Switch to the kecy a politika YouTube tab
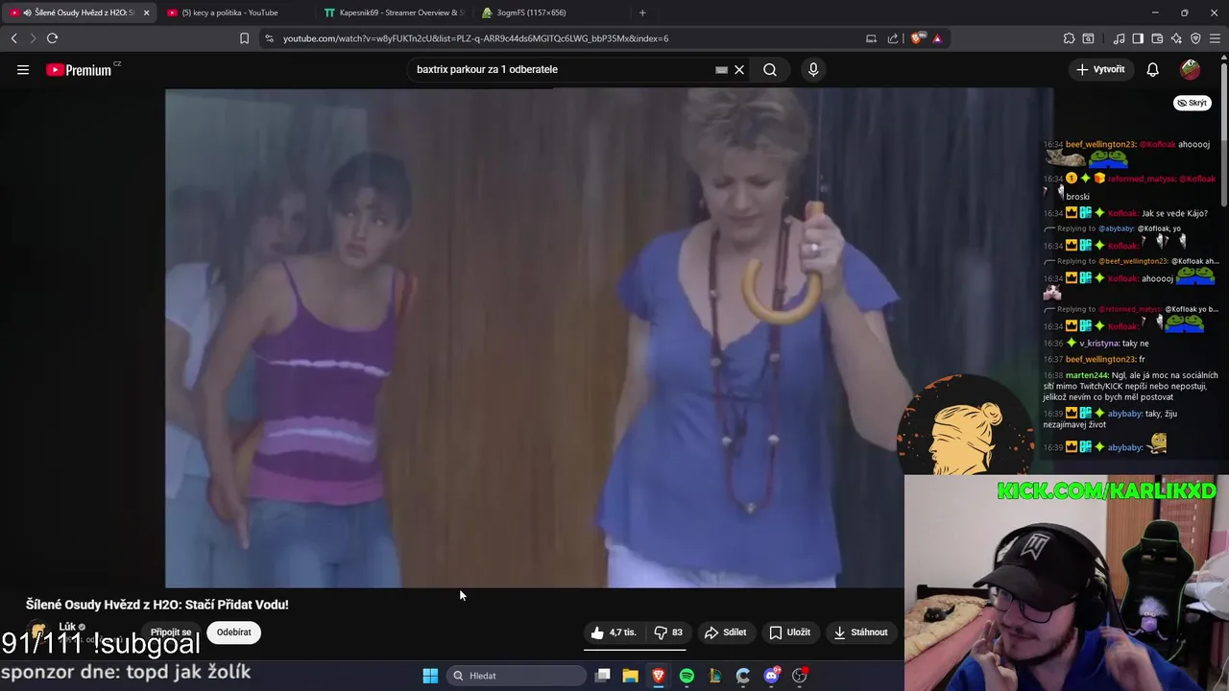 [230, 12]
